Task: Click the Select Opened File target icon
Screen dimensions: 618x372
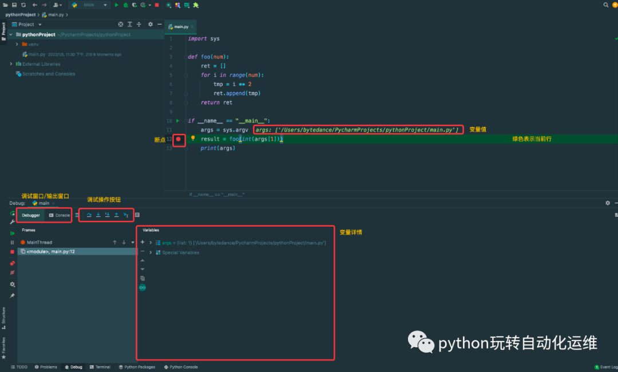Action: [121, 25]
